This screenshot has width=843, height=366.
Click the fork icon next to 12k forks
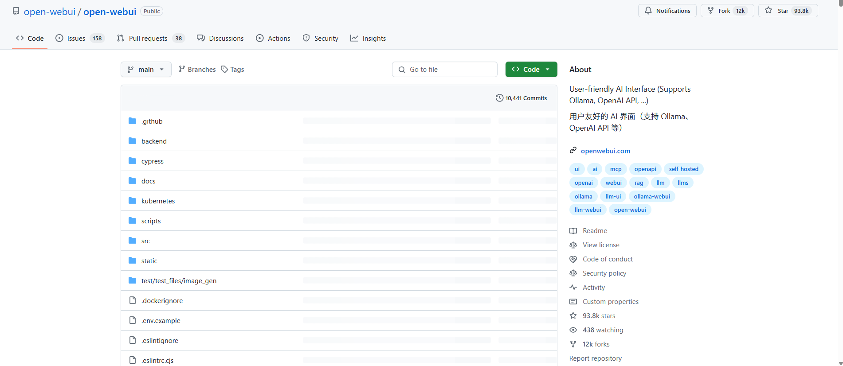coord(573,344)
